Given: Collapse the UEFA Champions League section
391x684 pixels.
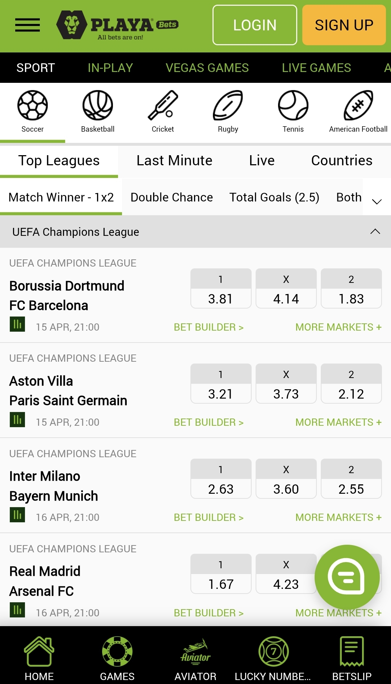Looking at the screenshot, I should [375, 231].
